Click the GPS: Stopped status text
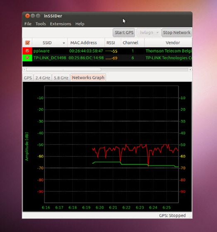The width and height of the screenshot is (217, 232). pyautogui.click(x=172, y=215)
